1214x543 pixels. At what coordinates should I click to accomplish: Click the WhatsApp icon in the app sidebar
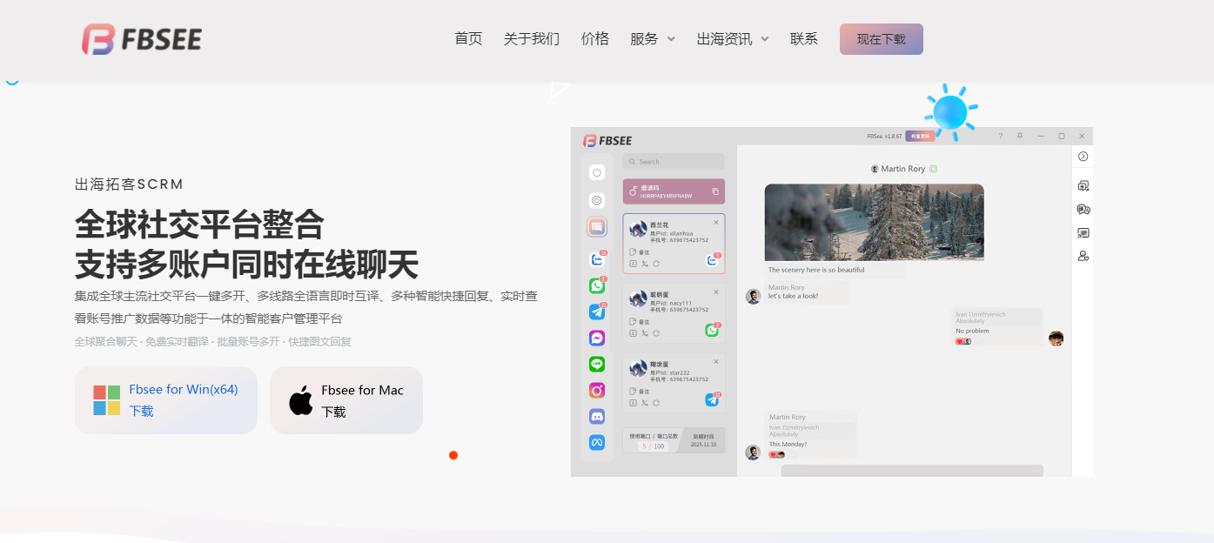tap(597, 285)
